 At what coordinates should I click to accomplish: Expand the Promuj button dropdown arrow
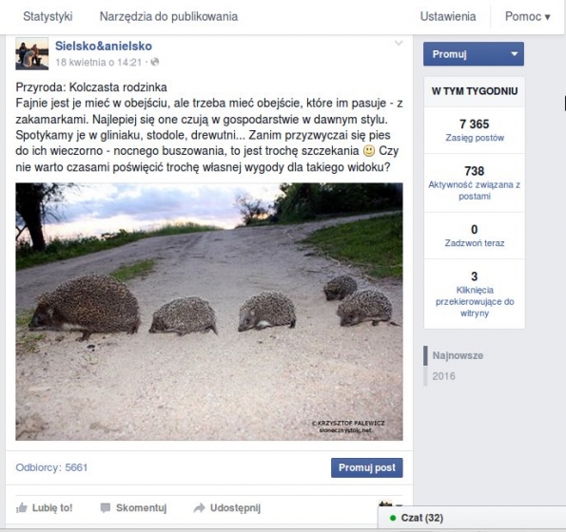click(514, 54)
